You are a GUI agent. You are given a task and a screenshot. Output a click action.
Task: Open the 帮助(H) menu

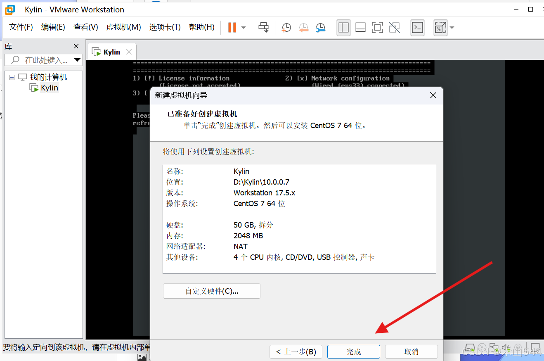pos(202,27)
